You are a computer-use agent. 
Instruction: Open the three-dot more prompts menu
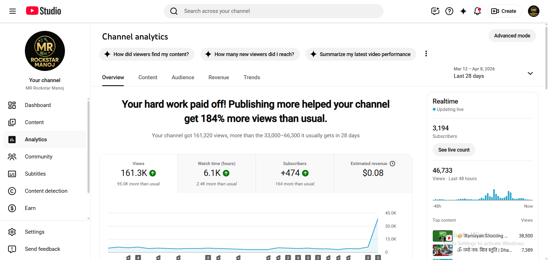426,54
